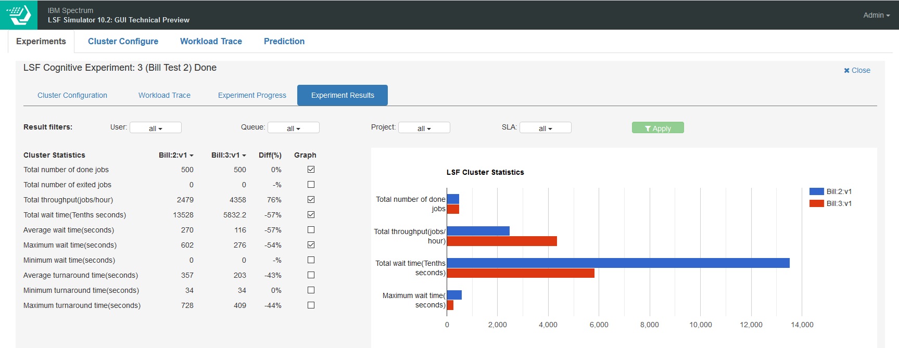Click the Diff(%) column header
The height and width of the screenshot is (348, 899).
click(270, 155)
